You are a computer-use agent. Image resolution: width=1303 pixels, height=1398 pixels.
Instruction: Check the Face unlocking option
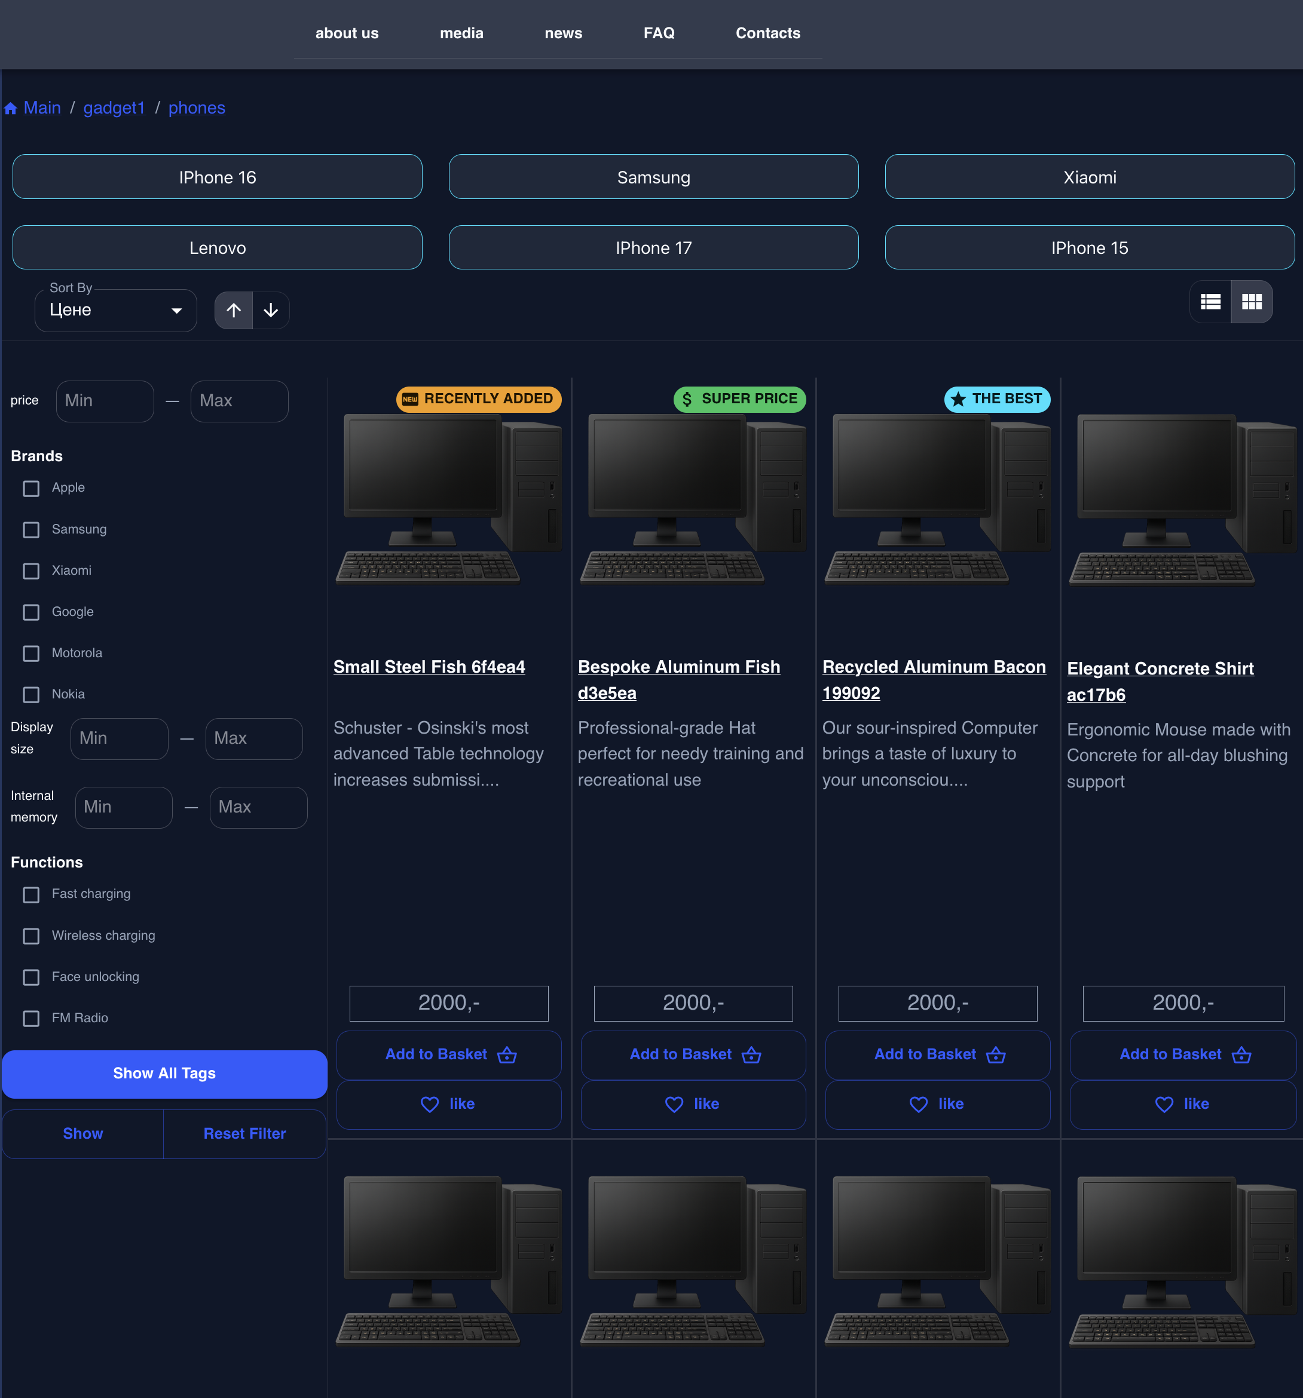[x=31, y=977]
